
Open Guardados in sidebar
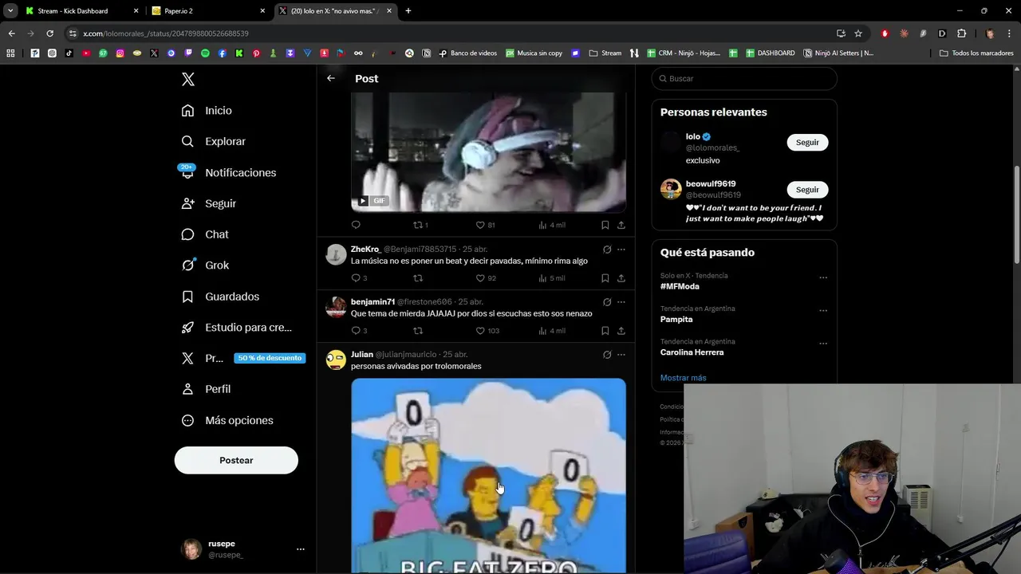[x=220, y=297]
